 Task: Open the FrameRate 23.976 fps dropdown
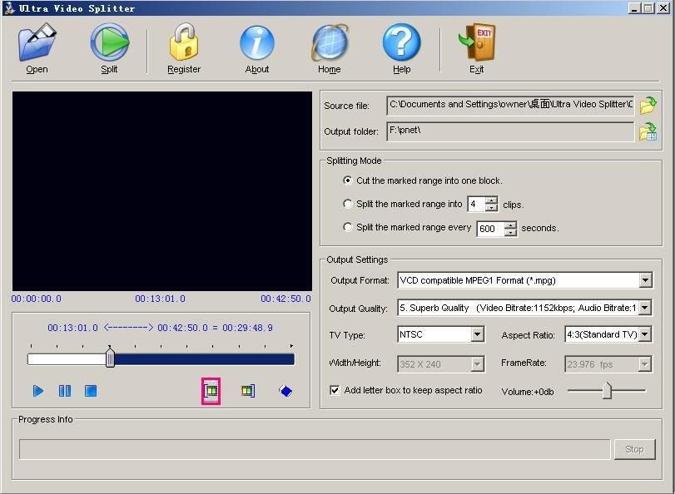(x=644, y=364)
